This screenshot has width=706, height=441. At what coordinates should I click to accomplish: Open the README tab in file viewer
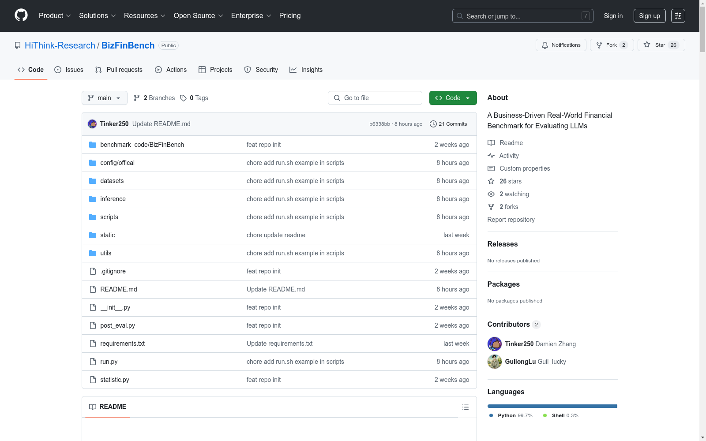click(108, 407)
